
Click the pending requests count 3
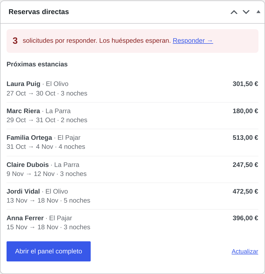click(x=15, y=41)
